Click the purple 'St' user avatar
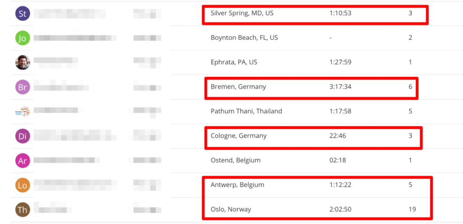 pos(23,14)
